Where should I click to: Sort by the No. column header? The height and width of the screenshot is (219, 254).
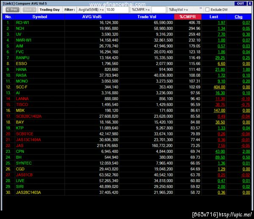pyautogui.click(x=8, y=17)
